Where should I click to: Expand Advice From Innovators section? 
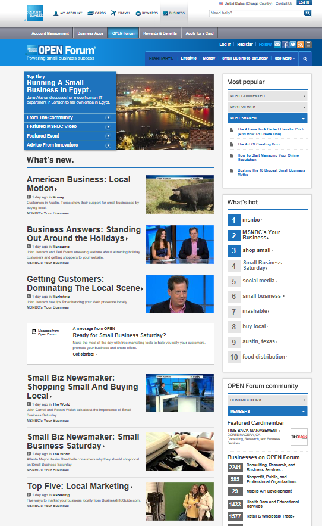coord(70,145)
